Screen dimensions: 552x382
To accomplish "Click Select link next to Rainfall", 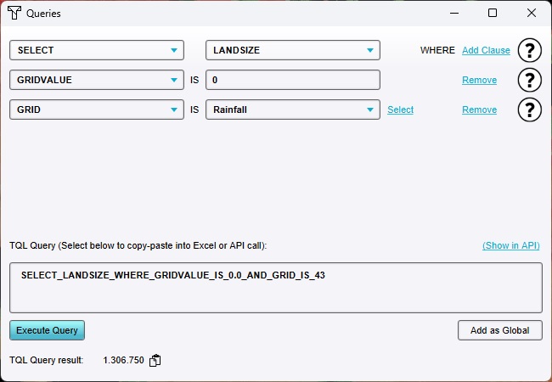I will coord(400,110).
